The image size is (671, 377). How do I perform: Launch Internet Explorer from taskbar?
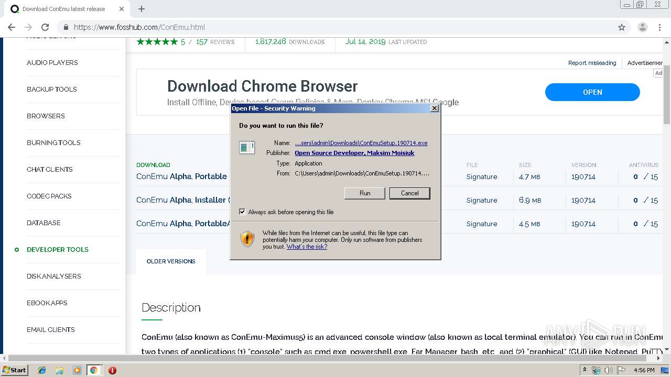(x=42, y=370)
